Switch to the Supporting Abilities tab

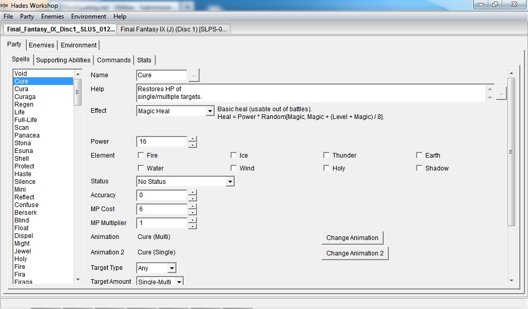click(63, 60)
